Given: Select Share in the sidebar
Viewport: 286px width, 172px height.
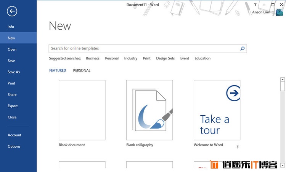Looking at the screenshot, I should coord(12,94).
